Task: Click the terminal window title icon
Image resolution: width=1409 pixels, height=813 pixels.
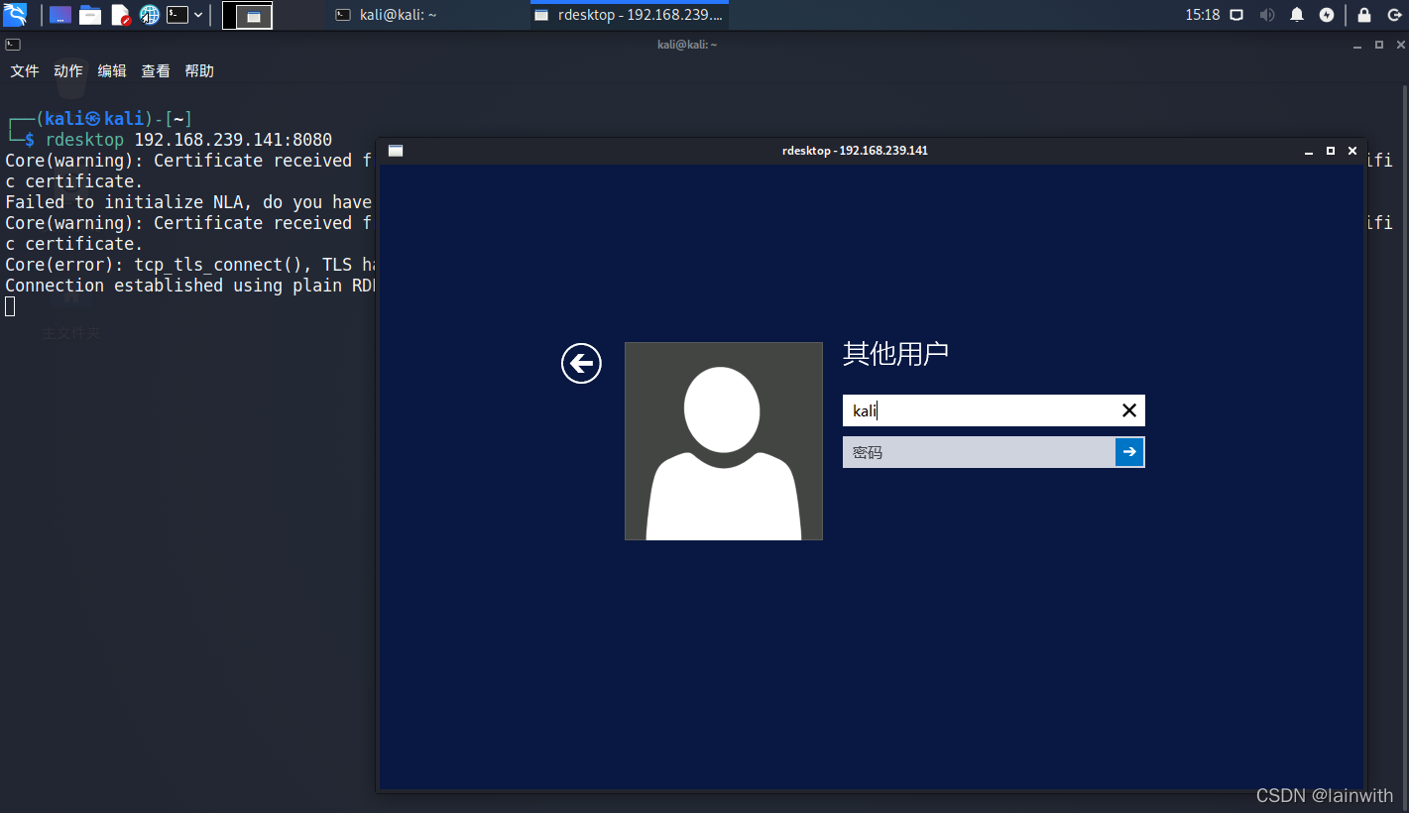Action: [13, 45]
